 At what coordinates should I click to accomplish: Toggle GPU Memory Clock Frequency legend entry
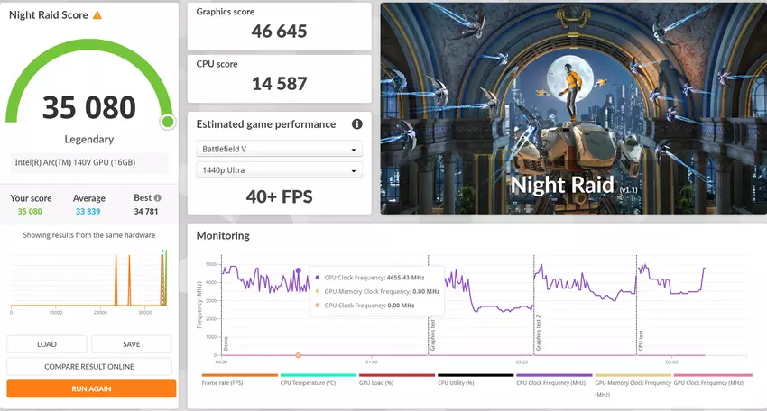pos(633,383)
